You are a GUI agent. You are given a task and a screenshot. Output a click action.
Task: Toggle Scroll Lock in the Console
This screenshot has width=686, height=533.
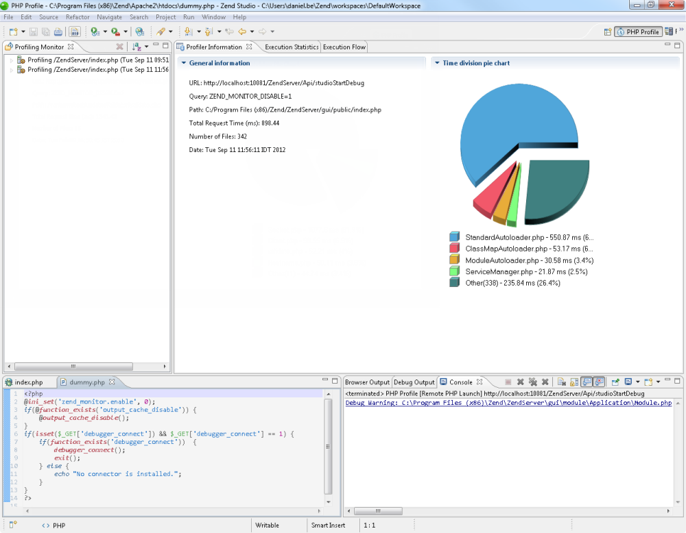point(573,382)
